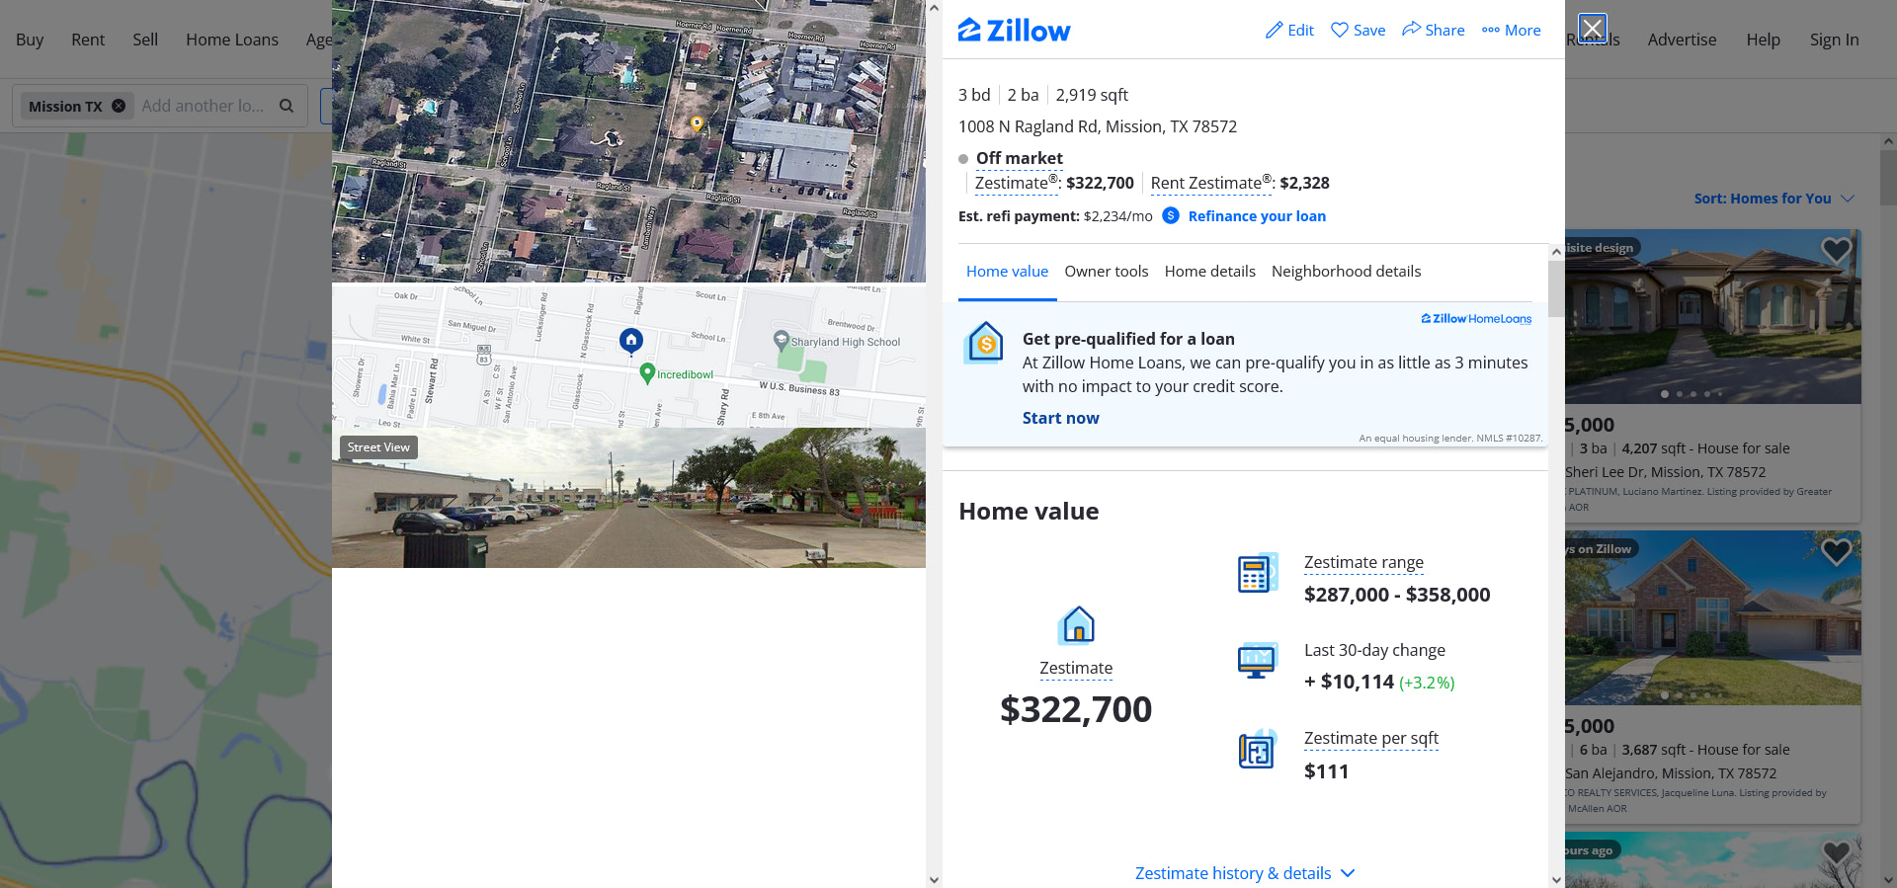Open the Rent menu

point(88,40)
